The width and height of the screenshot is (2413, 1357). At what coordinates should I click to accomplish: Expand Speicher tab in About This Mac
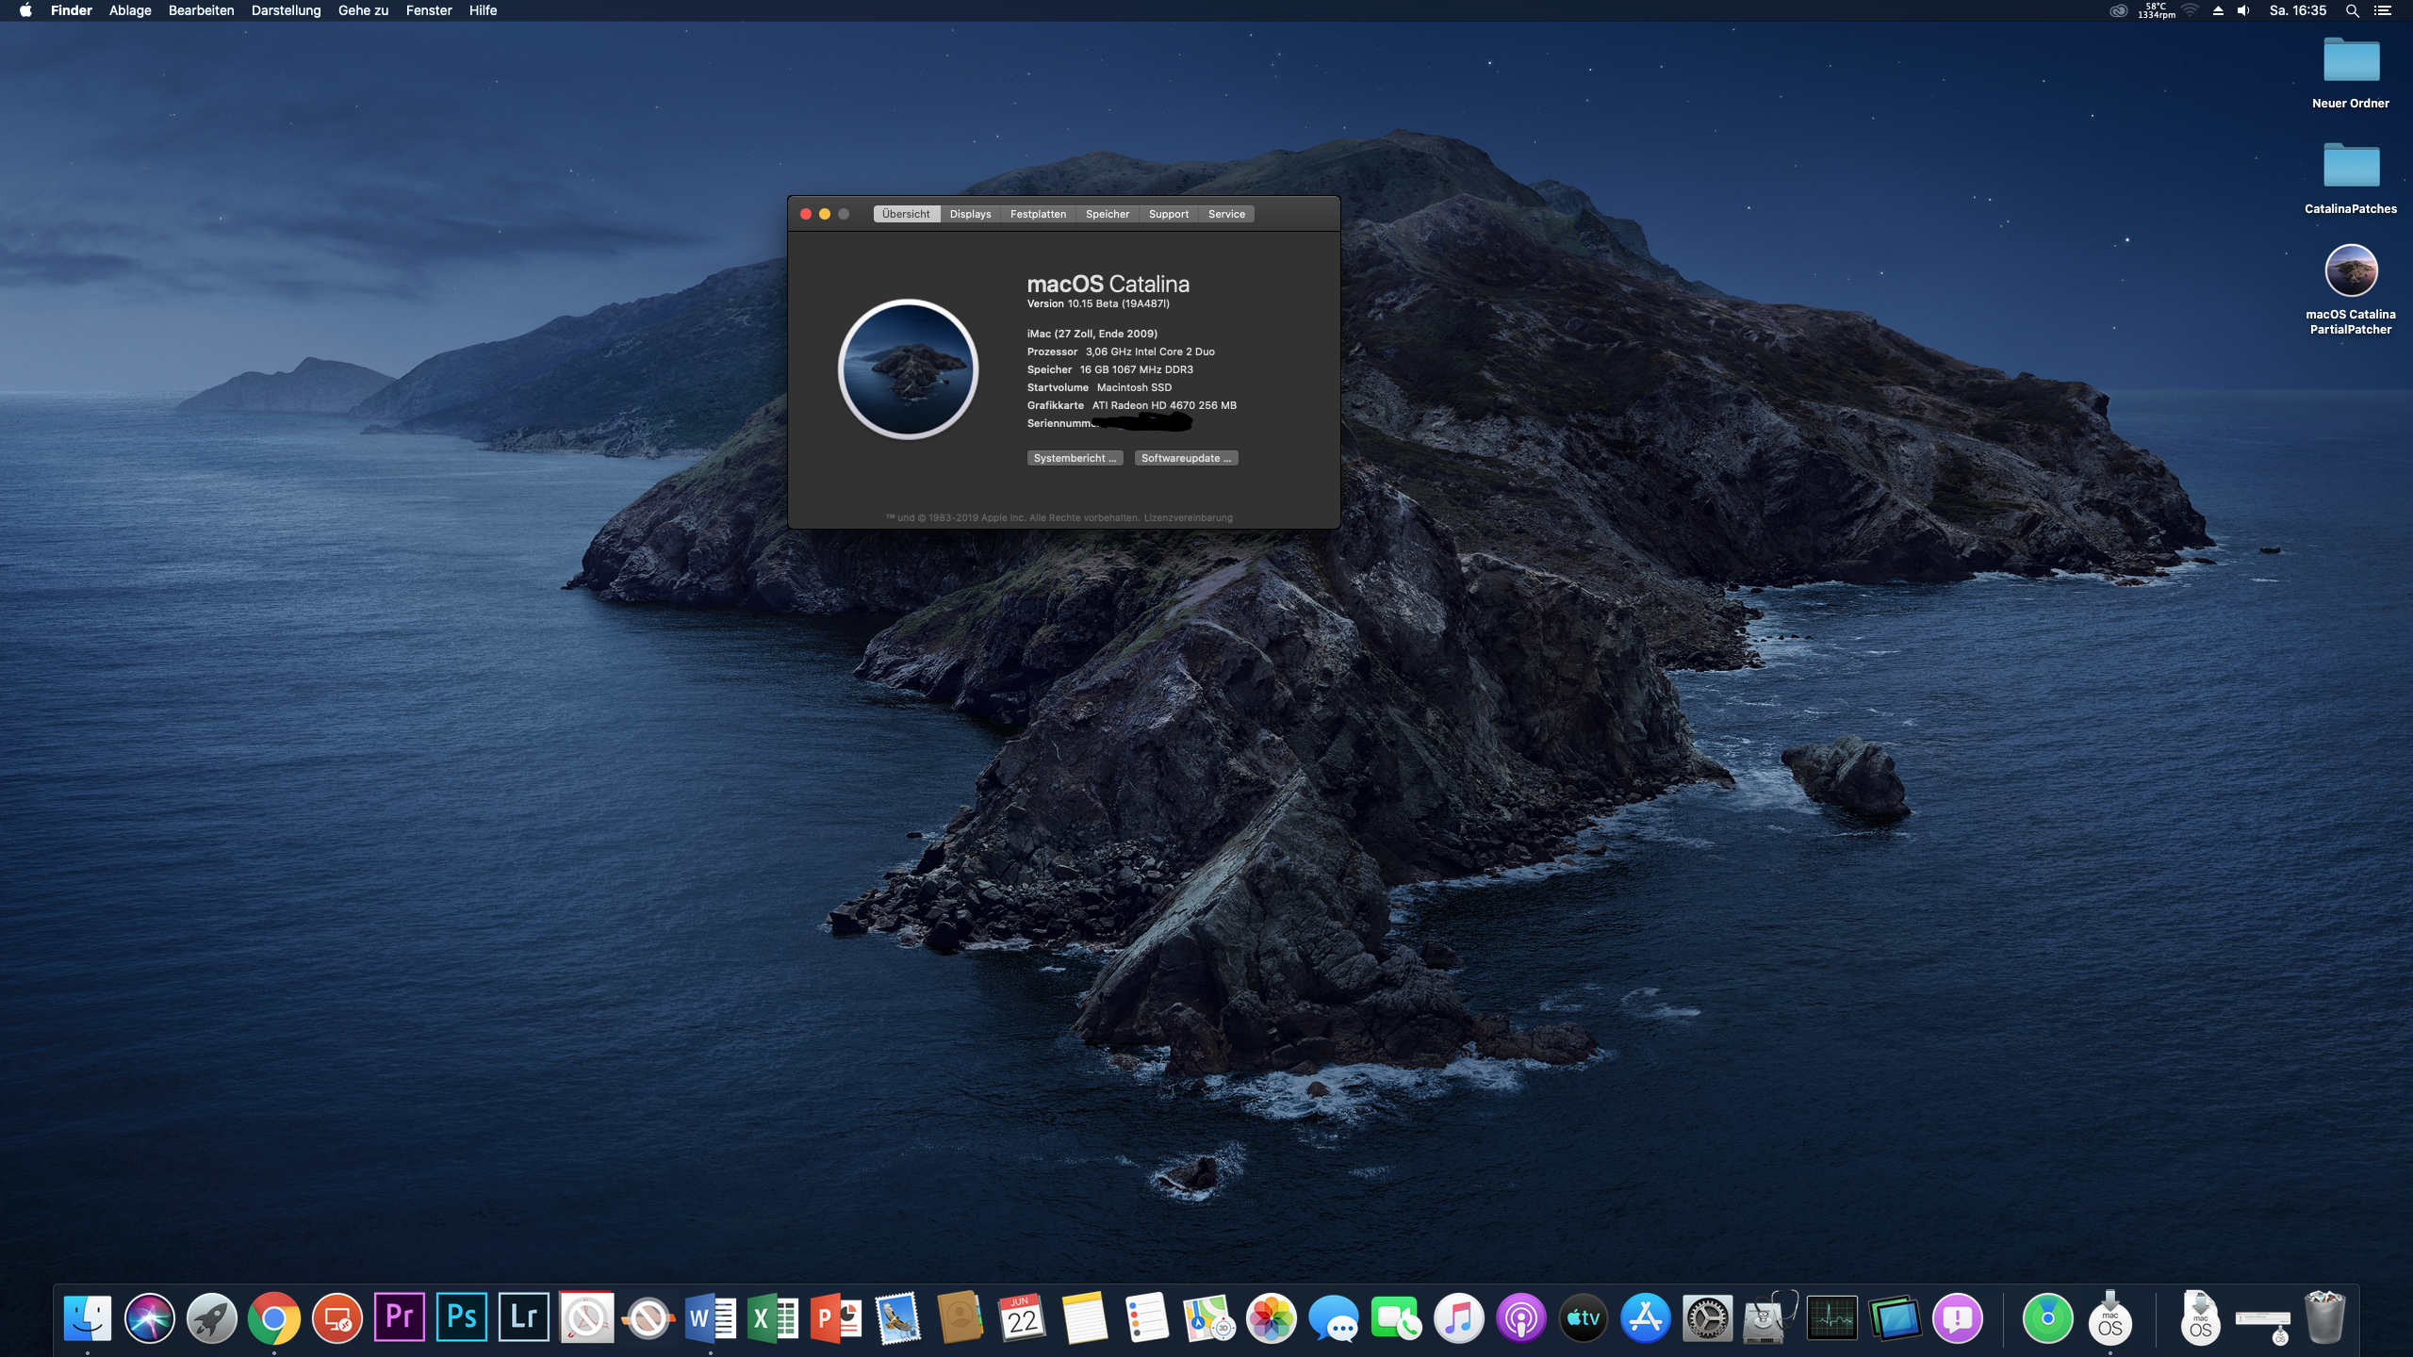[1108, 214]
